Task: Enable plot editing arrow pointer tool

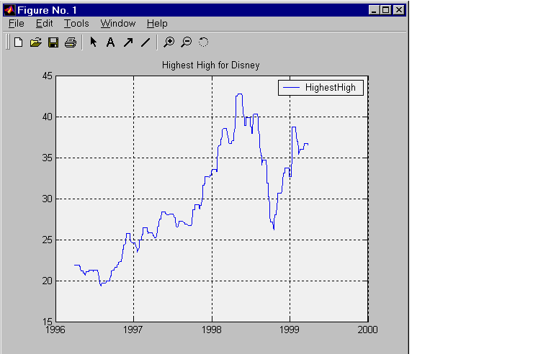Action: pyautogui.click(x=93, y=42)
